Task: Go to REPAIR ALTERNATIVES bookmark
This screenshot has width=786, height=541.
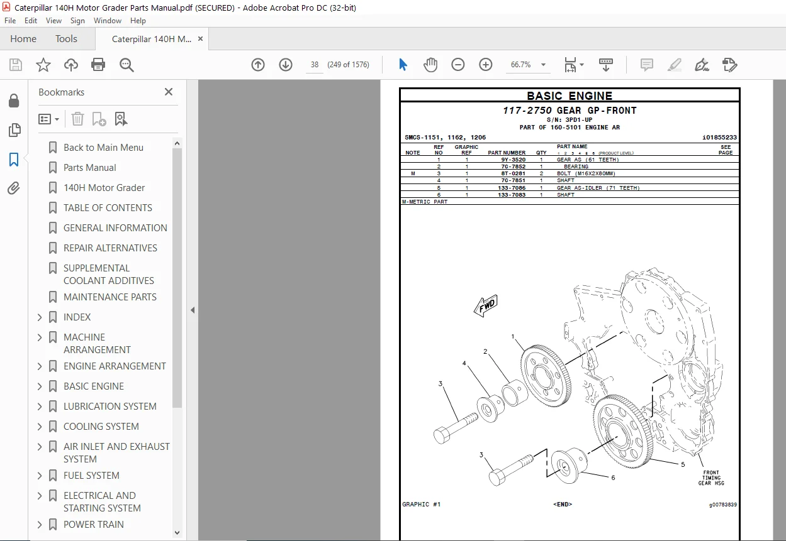Action: [110, 248]
